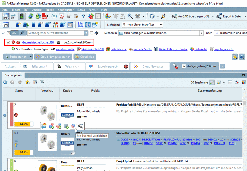Switch to the Bauteilvergleich tab
The height and width of the screenshot is (171, 247).
pyautogui.click(x=107, y=66)
